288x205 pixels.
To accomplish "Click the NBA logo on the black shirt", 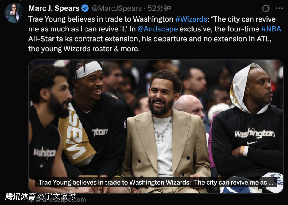I will (x=125, y=124).
